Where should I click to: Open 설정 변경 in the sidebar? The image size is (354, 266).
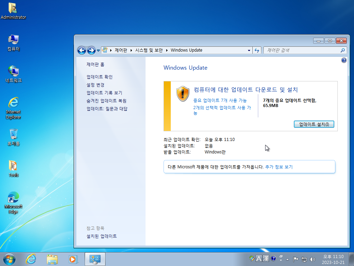(95, 85)
